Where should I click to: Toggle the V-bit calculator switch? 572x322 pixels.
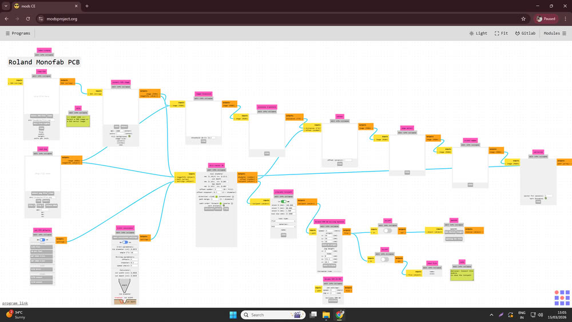pyautogui.click(x=125, y=242)
